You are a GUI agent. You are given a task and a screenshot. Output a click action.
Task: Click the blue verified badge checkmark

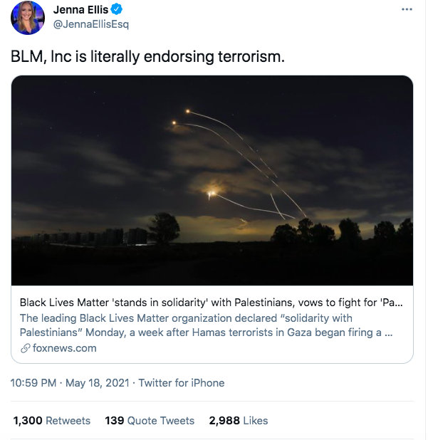pyautogui.click(x=115, y=10)
